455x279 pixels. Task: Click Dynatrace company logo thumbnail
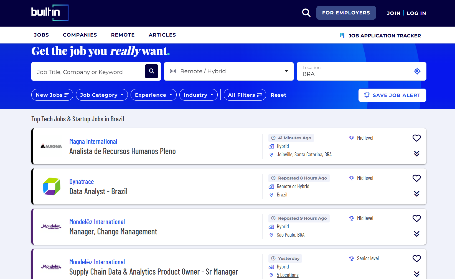[x=52, y=186]
